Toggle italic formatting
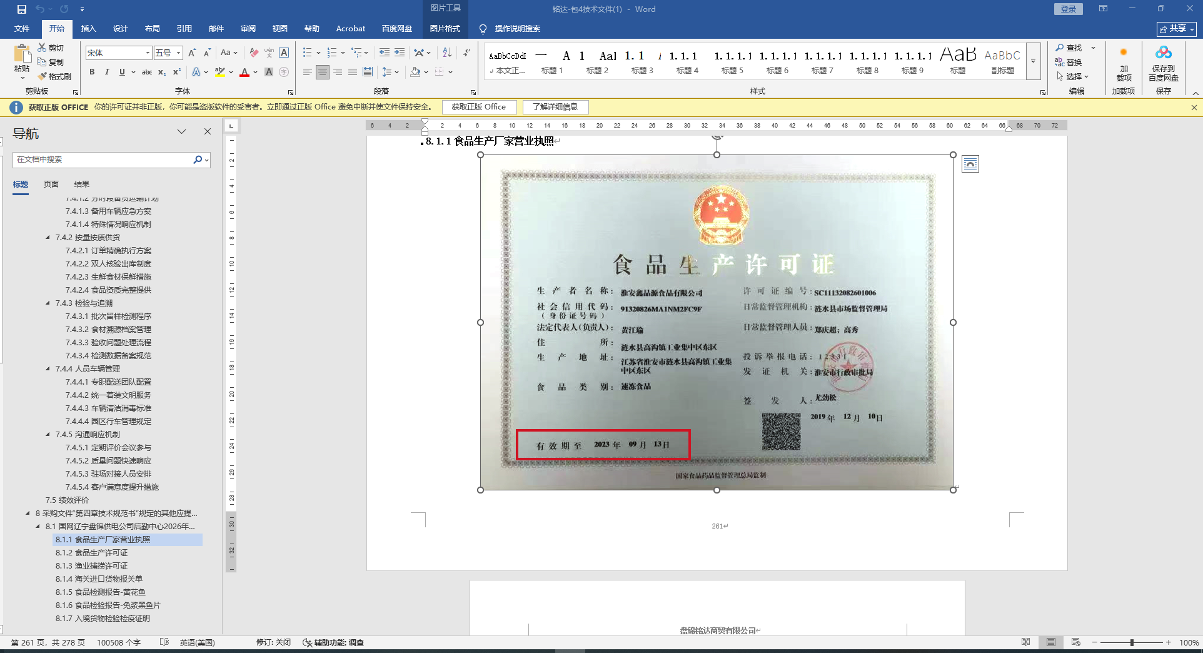Viewport: 1203px width, 653px height. pos(107,72)
